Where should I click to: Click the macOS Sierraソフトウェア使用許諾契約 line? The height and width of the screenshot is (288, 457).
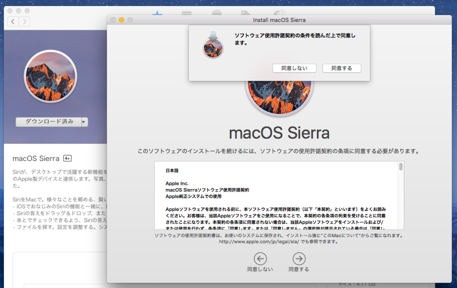coord(207,190)
